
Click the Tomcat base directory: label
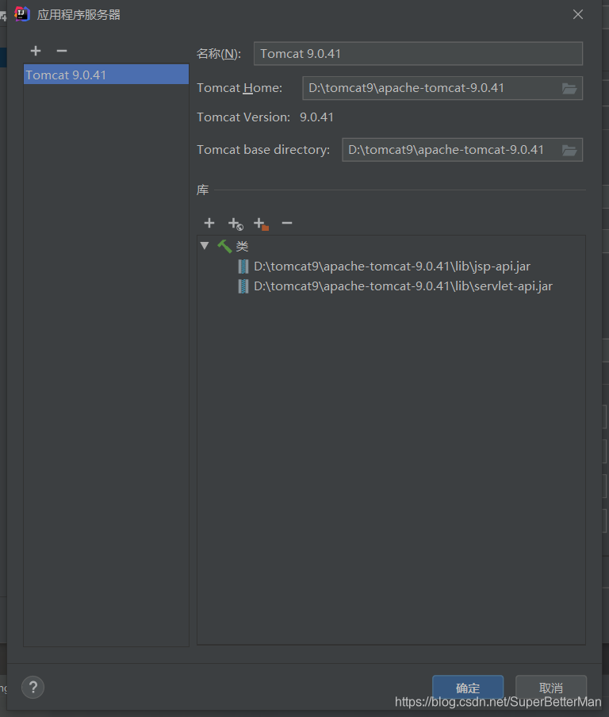(263, 150)
